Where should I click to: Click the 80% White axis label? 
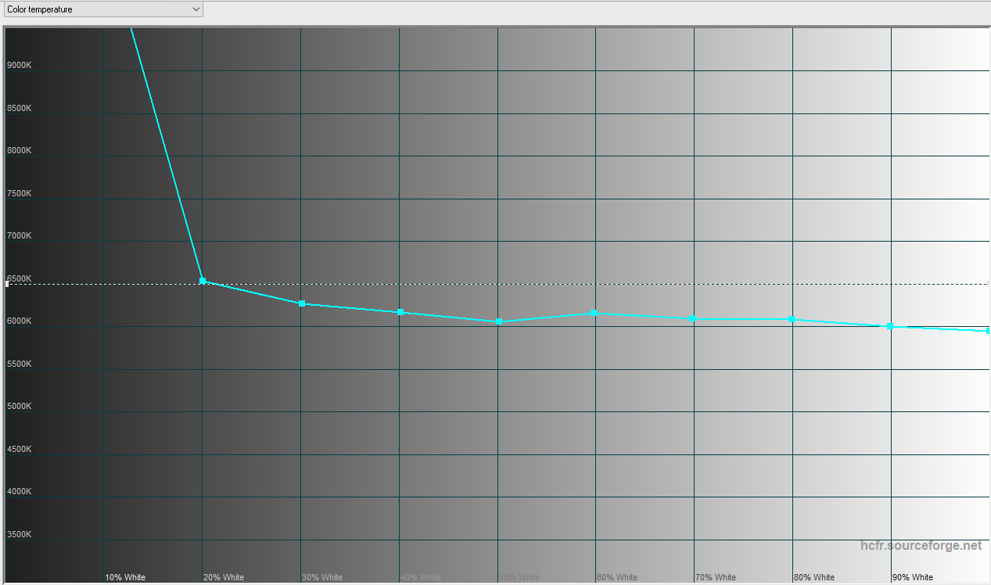(814, 578)
